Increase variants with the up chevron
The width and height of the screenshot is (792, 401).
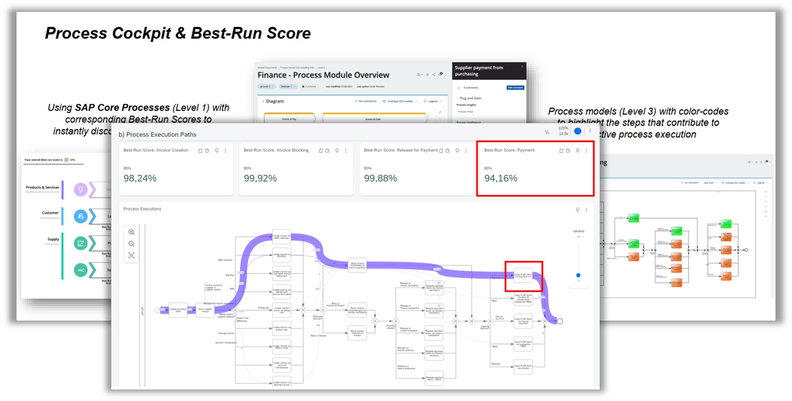pos(579,237)
